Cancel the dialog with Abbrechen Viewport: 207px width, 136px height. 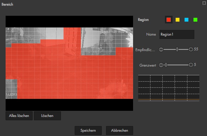pos(120,130)
